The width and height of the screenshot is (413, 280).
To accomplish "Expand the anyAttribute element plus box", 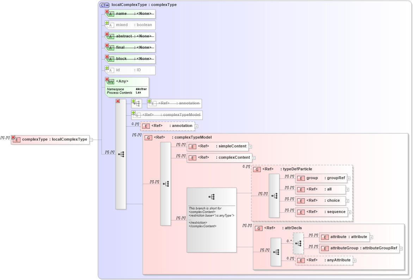I will (x=354, y=260).
